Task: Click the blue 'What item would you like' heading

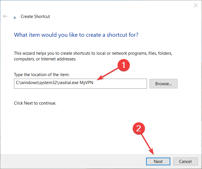Action: pos(76,35)
